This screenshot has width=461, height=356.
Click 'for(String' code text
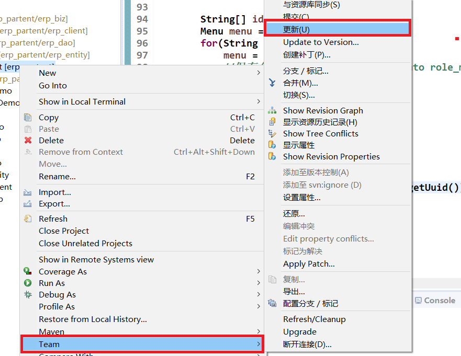[229, 43]
